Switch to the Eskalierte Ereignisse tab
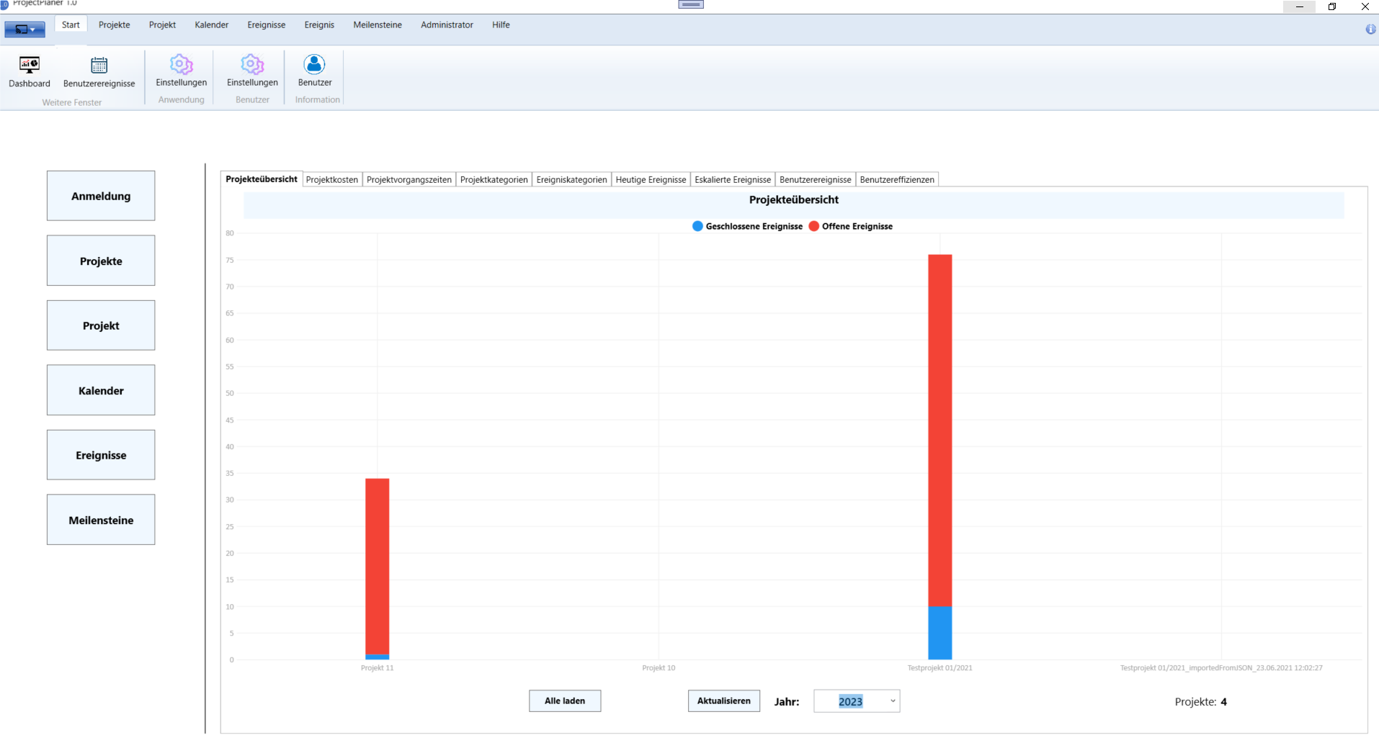The height and width of the screenshot is (748, 1379). 733,180
